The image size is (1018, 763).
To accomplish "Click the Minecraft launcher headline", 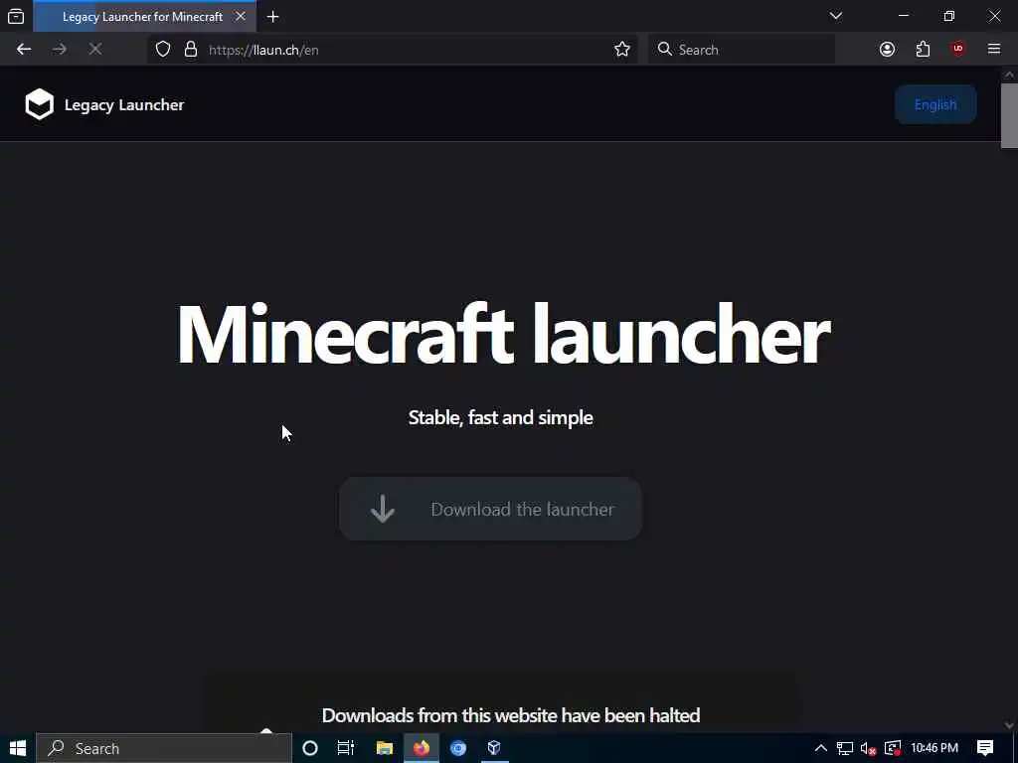I will pos(503,334).
